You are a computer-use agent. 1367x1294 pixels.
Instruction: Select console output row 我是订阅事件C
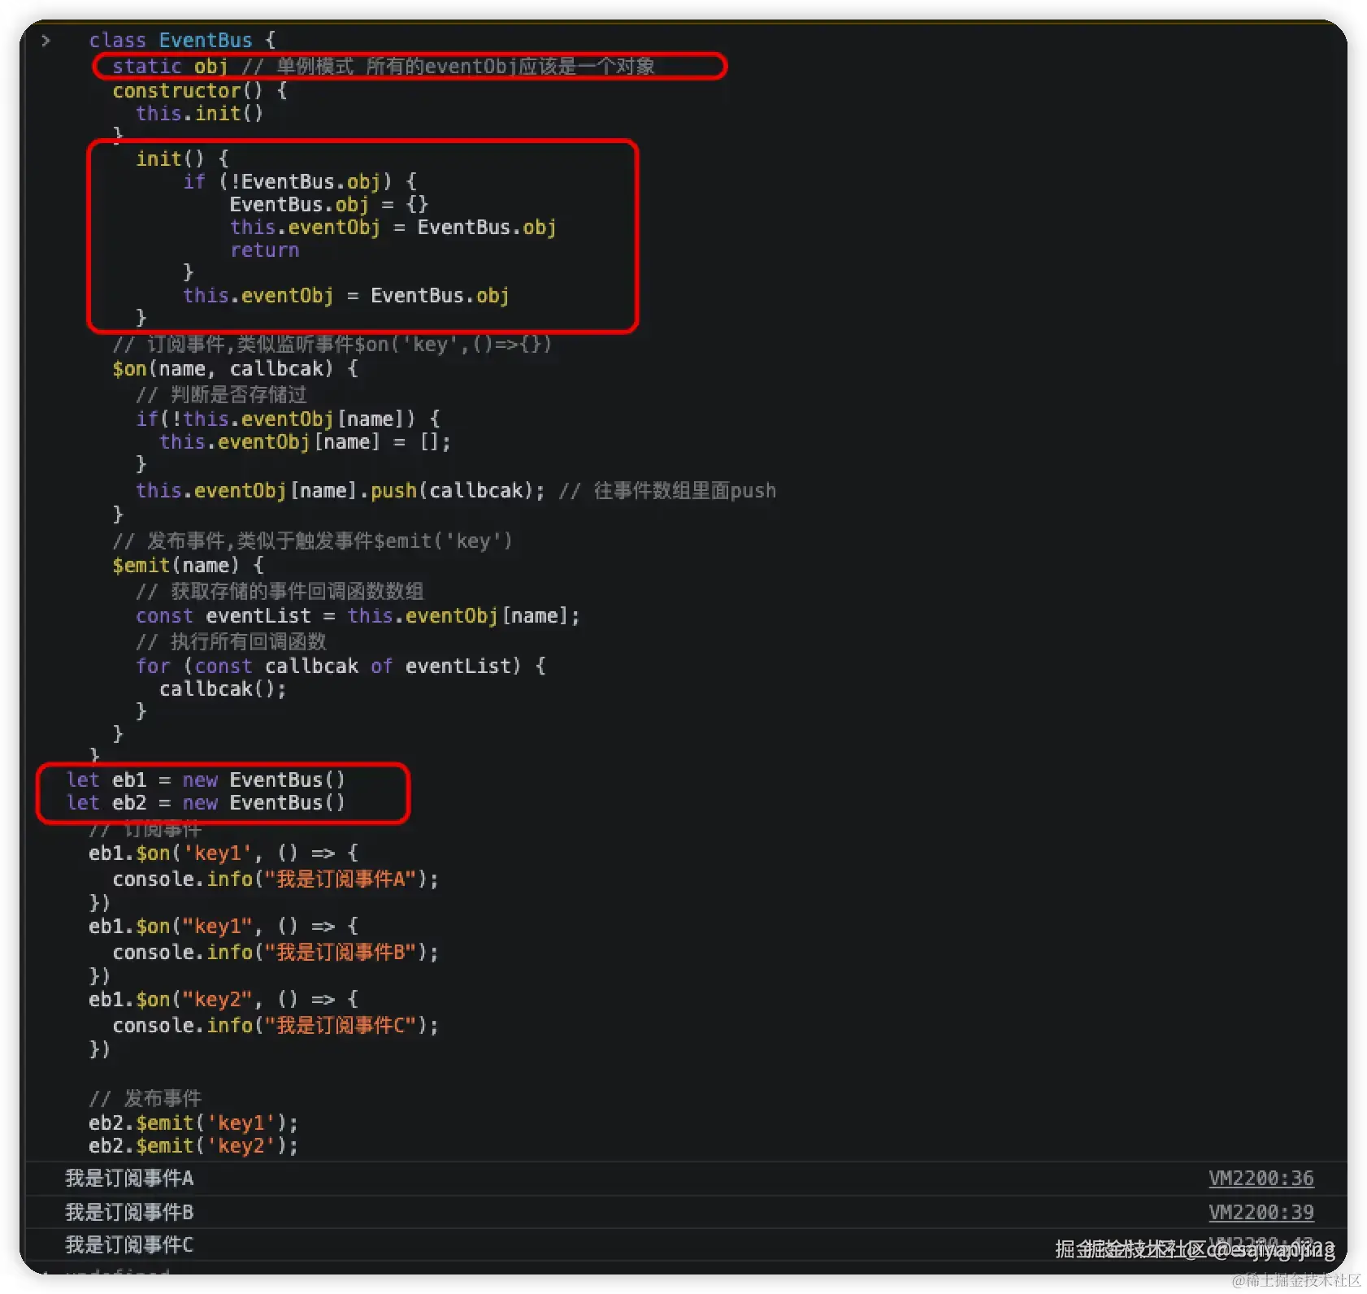(129, 1245)
